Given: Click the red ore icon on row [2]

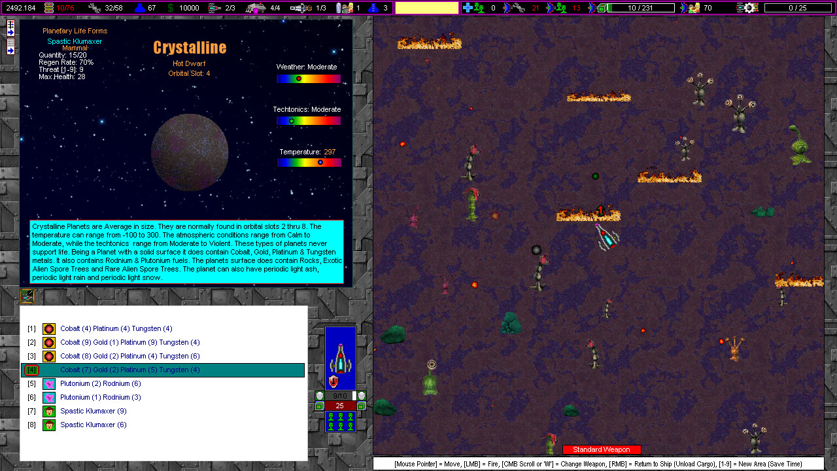Looking at the screenshot, I should [48, 342].
